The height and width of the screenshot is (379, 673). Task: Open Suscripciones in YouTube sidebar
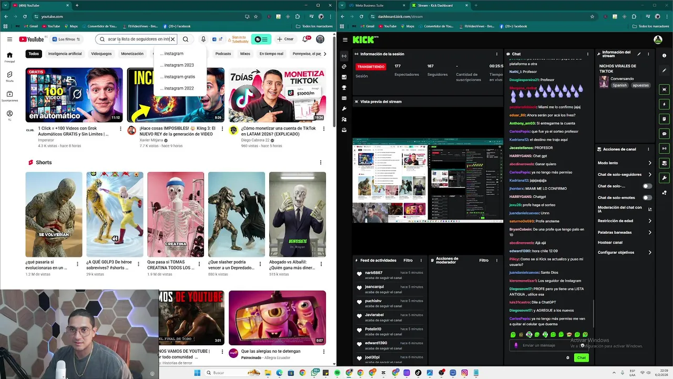pos(9,97)
